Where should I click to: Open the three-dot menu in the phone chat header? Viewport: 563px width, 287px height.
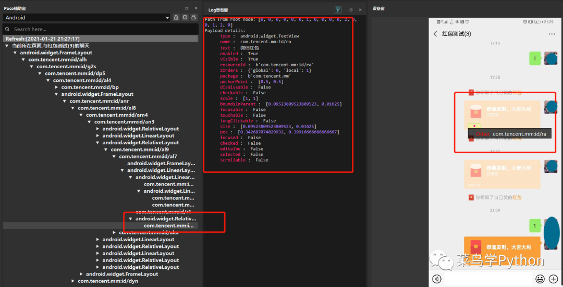[x=552, y=34]
